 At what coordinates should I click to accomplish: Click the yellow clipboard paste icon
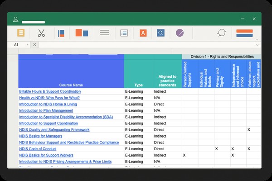pos(21,33)
